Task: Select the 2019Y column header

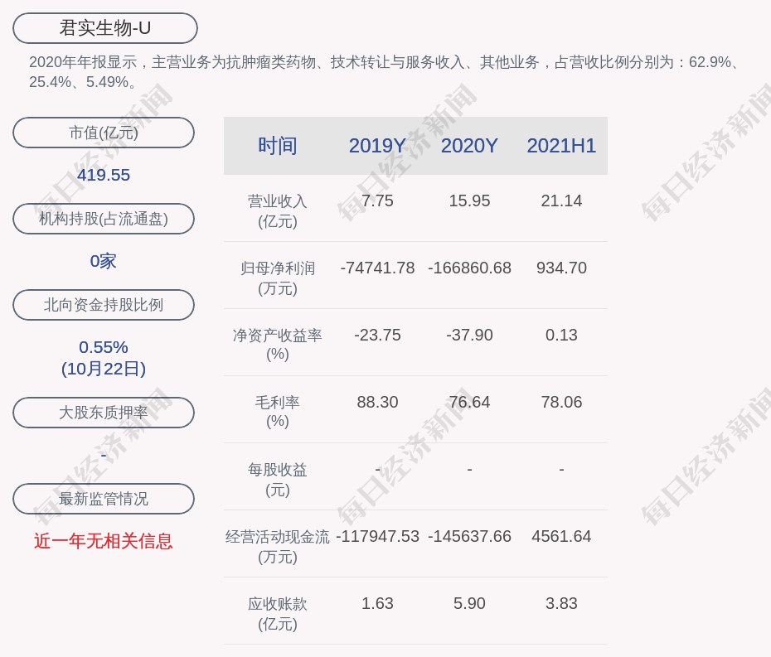Action: point(377,146)
